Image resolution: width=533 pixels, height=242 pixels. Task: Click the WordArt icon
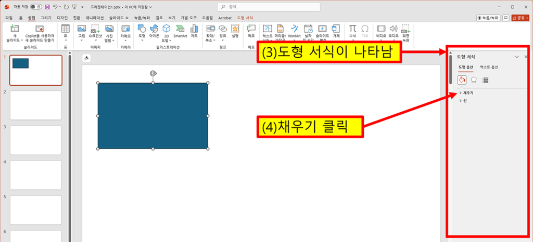(x=295, y=29)
